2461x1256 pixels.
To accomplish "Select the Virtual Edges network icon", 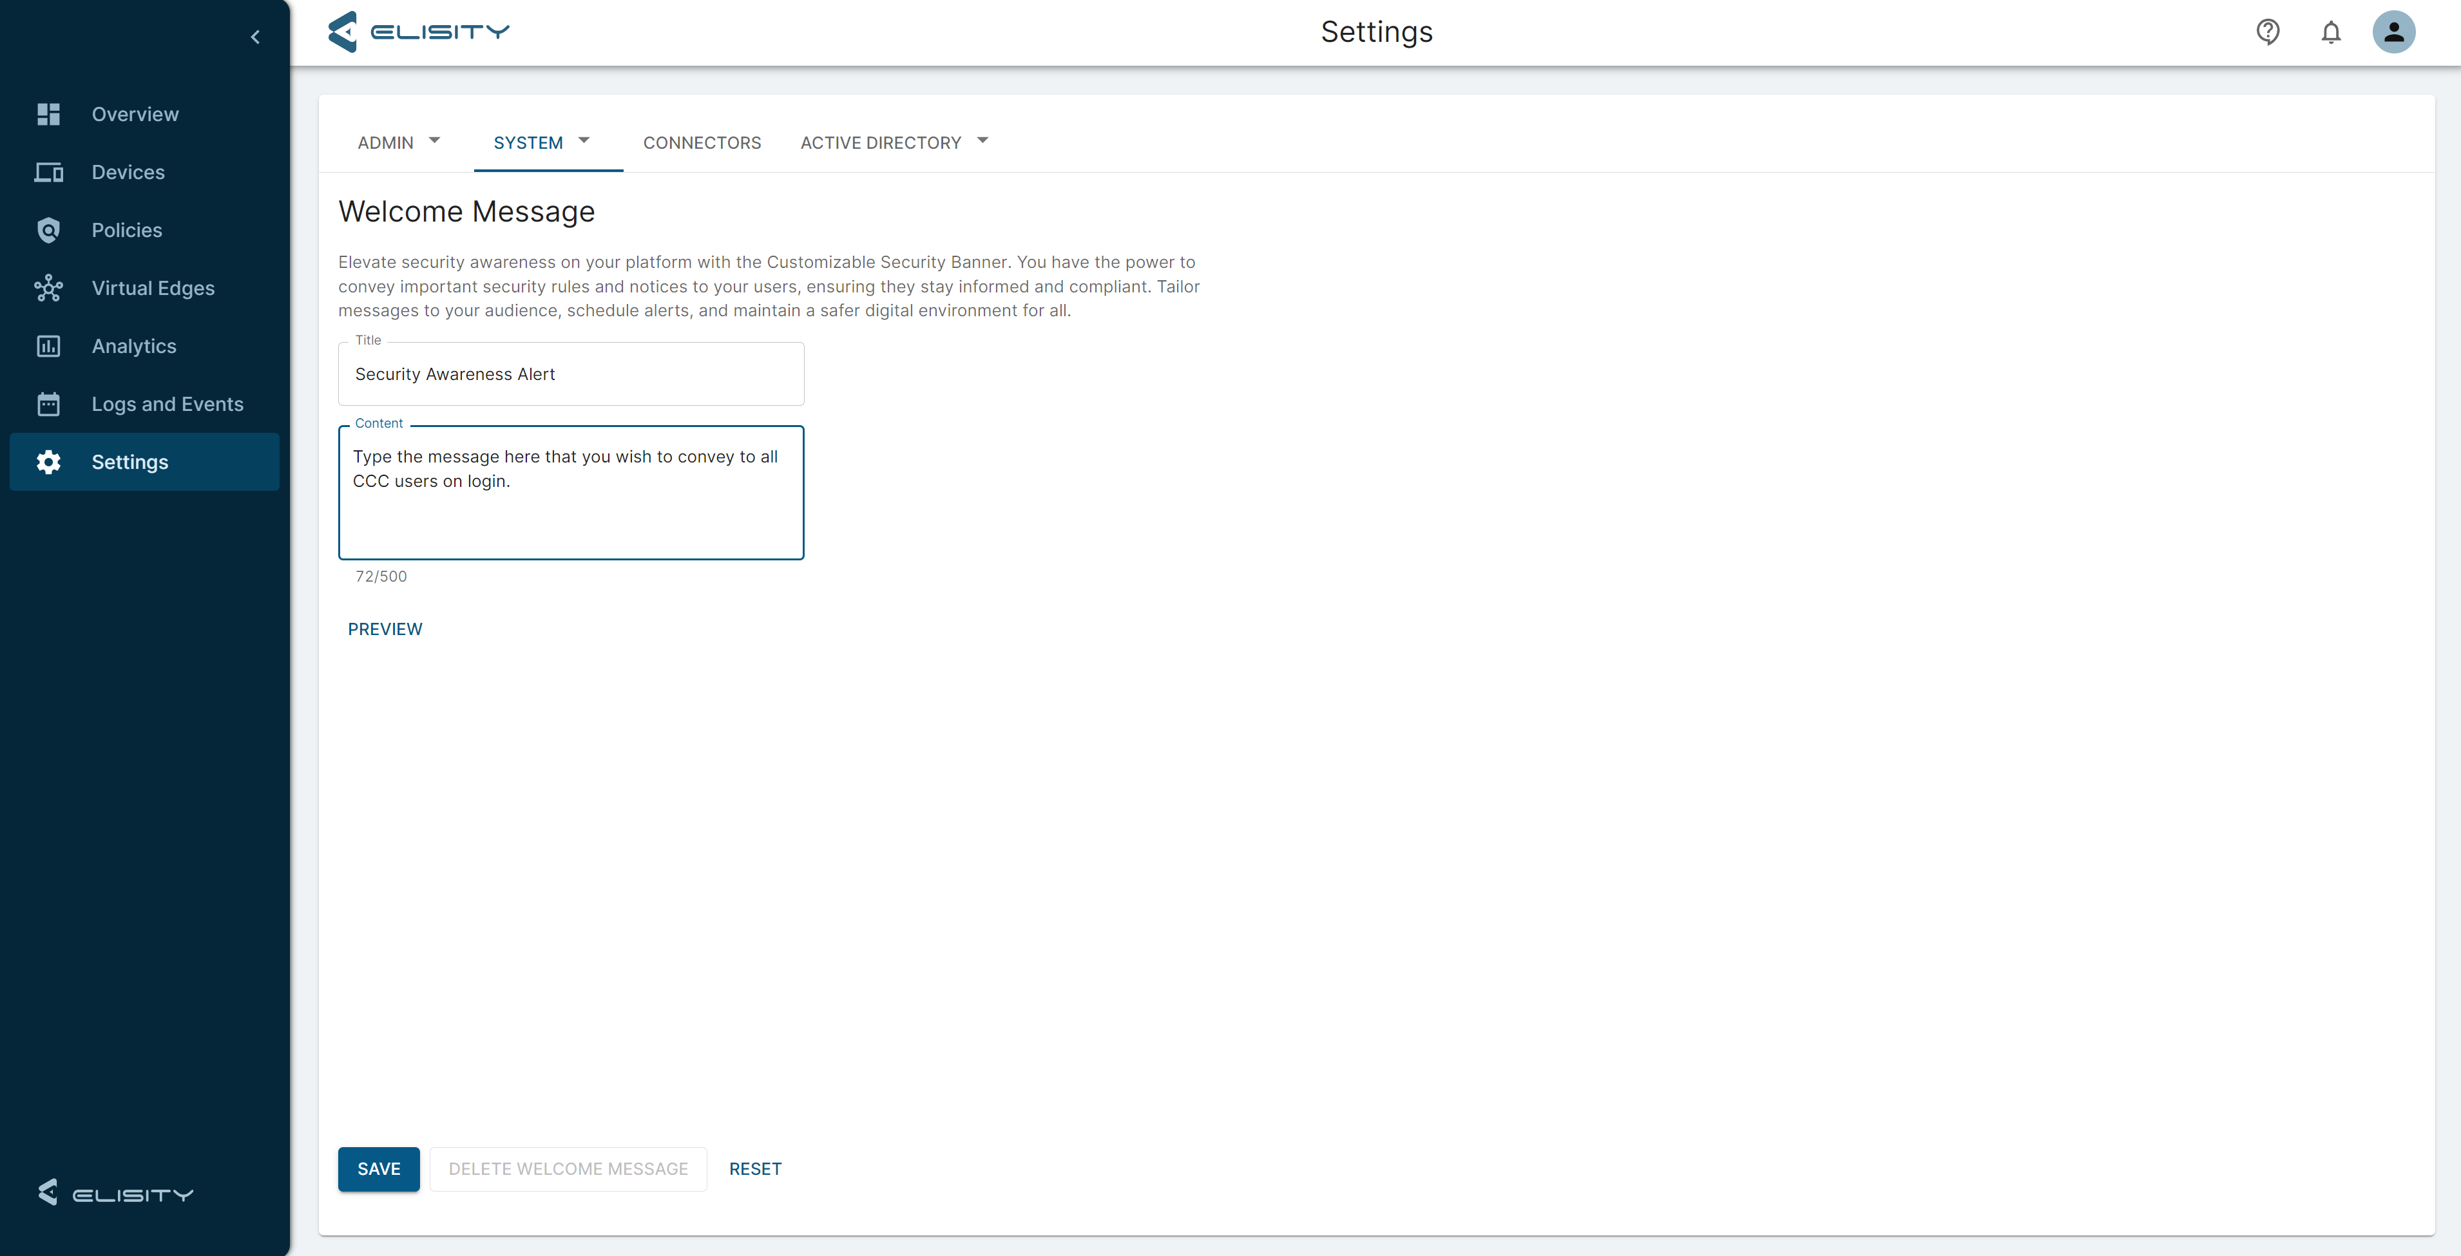I will pyautogui.click(x=49, y=289).
